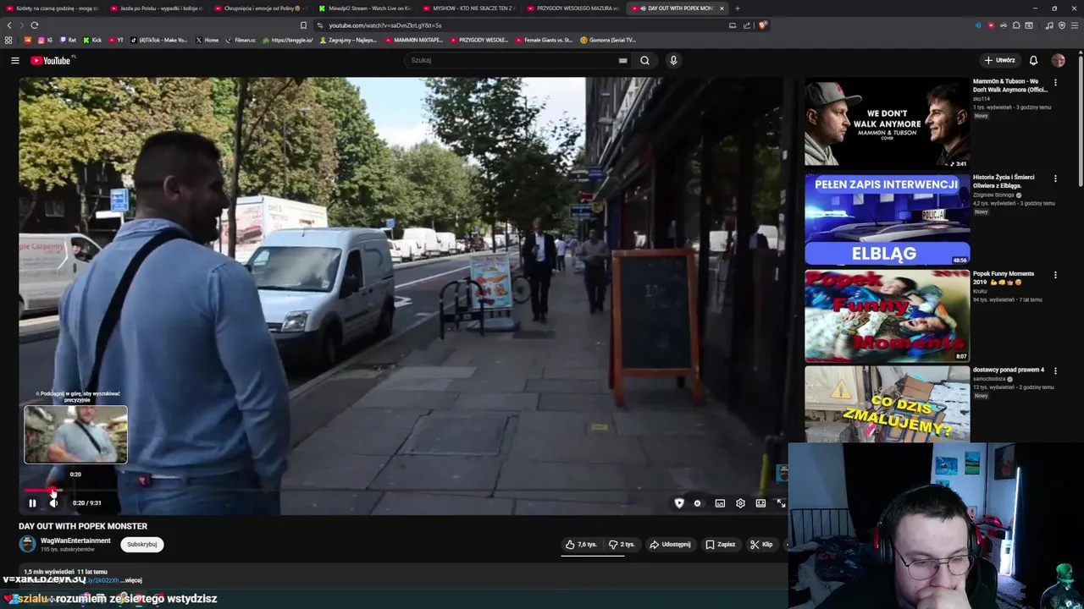Viewport: 1084px width, 609px height.
Task: Open ELBLĄG intervention video thumbnail
Action: point(887,219)
